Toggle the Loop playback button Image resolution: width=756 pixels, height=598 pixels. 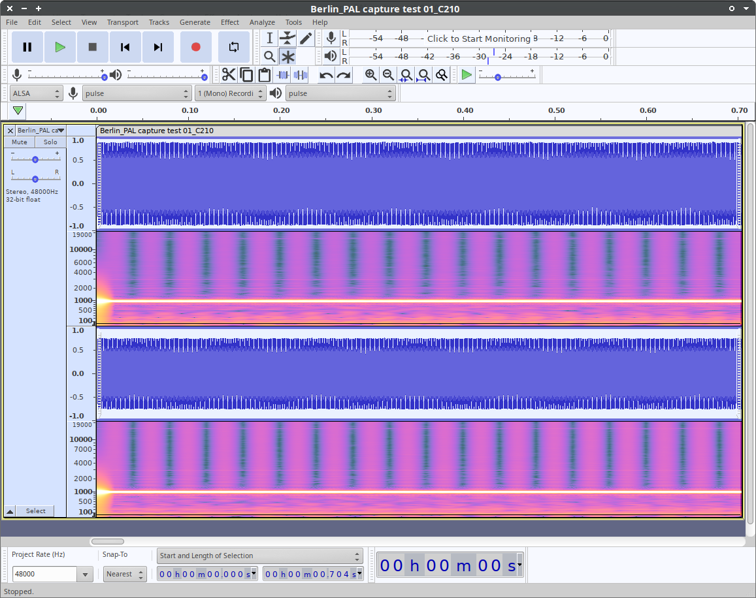pos(233,47)
